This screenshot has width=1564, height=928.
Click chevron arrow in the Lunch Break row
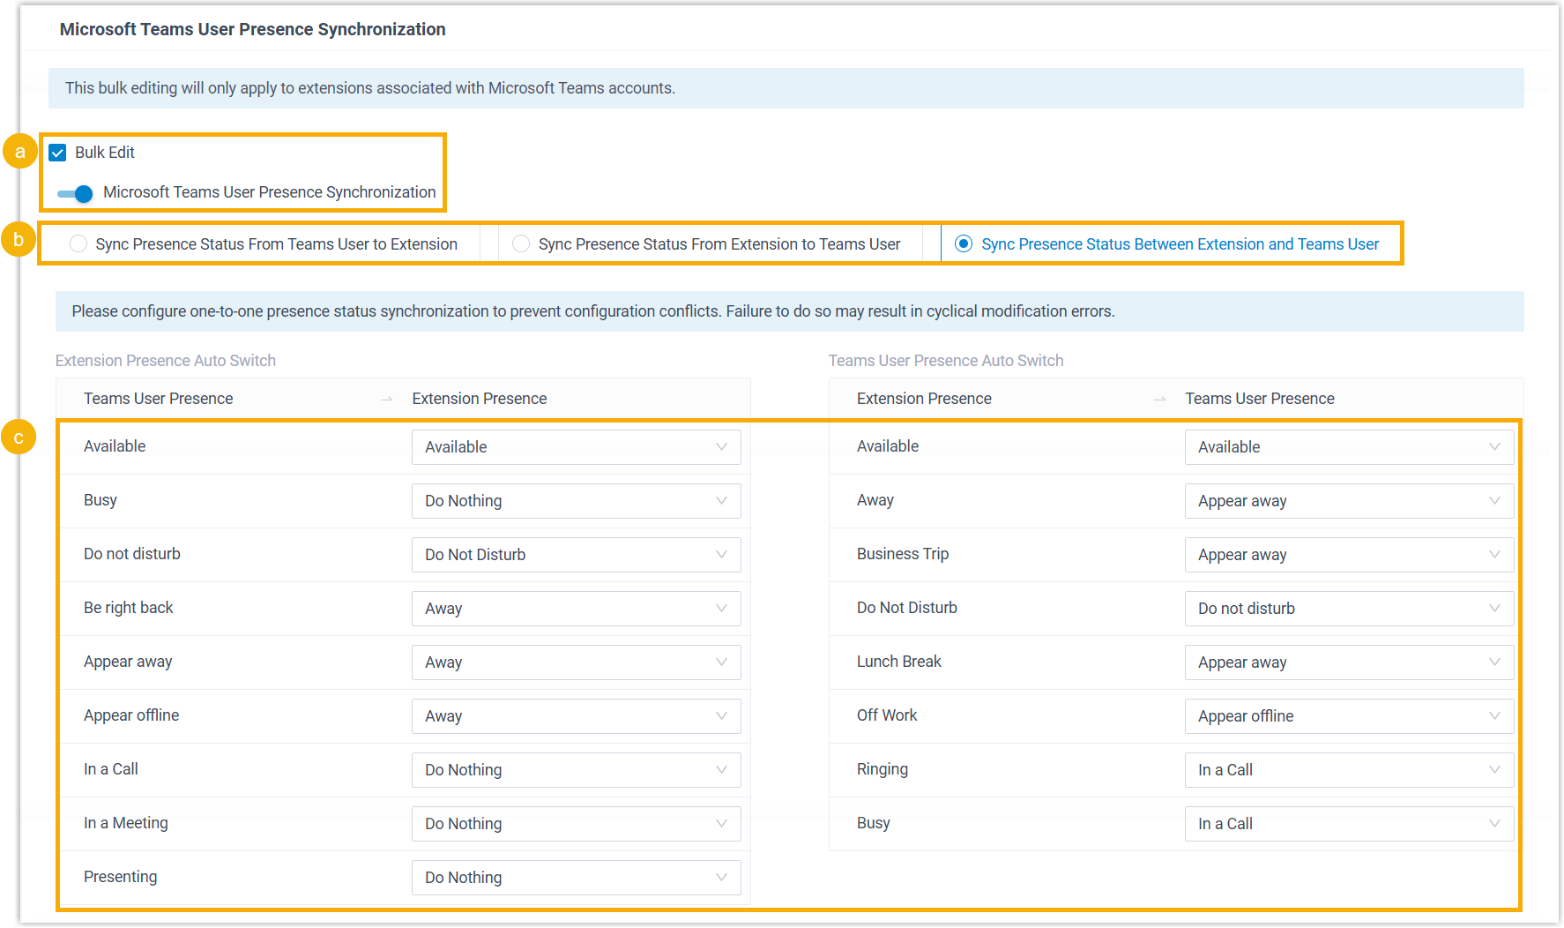pyautogui.click(x=1494, y=662)
